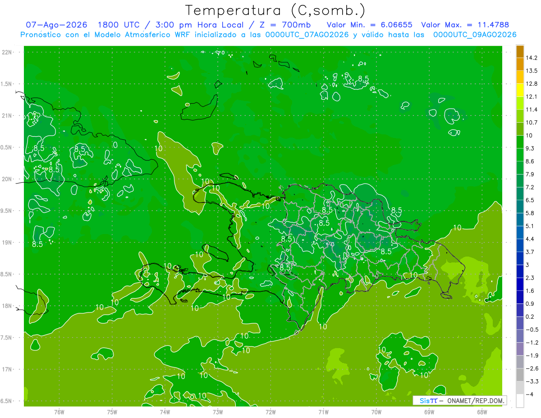Click the "-0.5" value on the color scale

pyautogui.click(x=532, y=330)
